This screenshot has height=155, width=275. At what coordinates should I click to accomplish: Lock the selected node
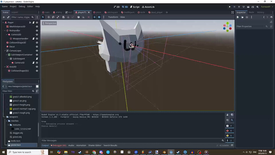(68, 17)
